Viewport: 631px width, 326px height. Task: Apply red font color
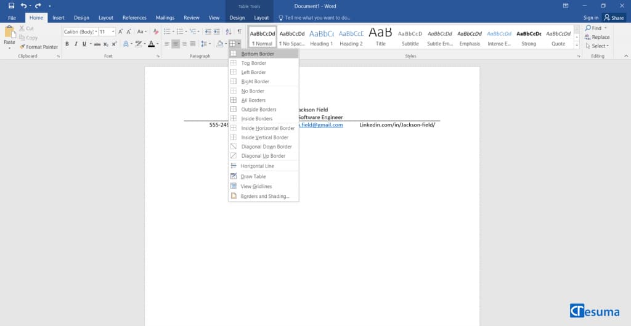pos(152,44)
